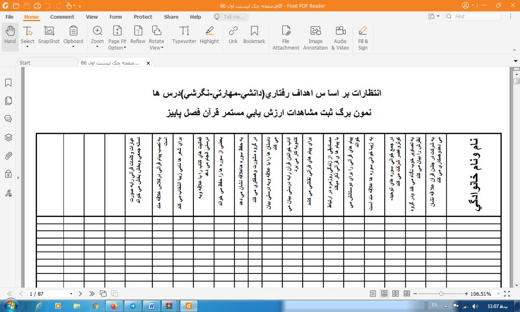The image size is (520, 312).
Task: Switch to the Start document tab
Action: pos(25,63)
